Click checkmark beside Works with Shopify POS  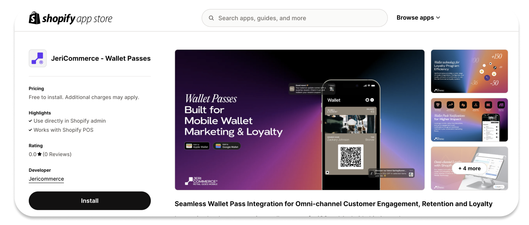click(x=30, y=130)
